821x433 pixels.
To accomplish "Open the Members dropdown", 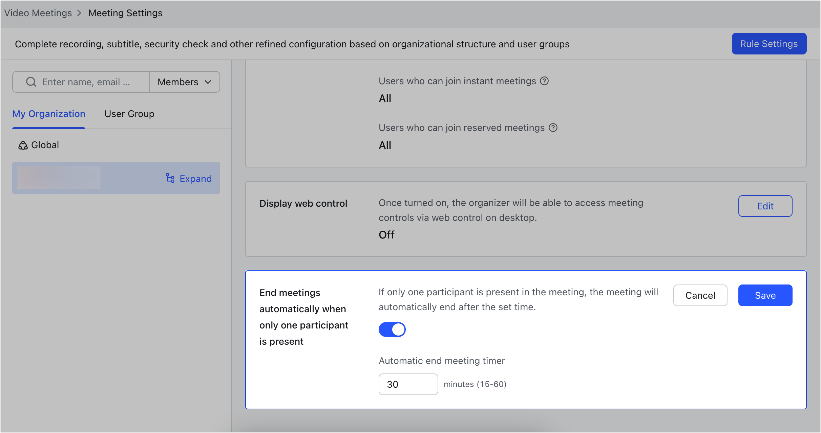I will (x=185, y=82).
